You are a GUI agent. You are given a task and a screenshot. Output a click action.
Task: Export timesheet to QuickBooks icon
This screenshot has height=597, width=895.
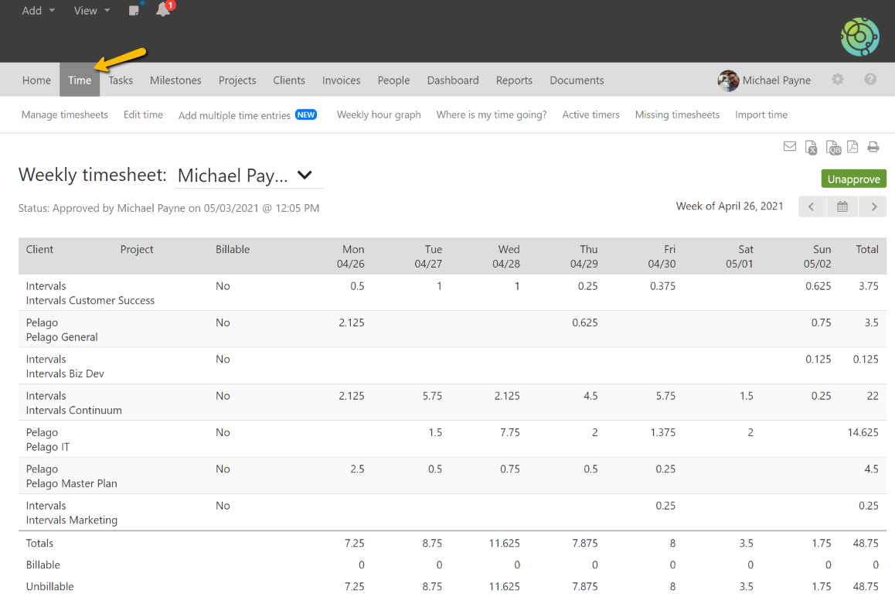tap(832, 148)
